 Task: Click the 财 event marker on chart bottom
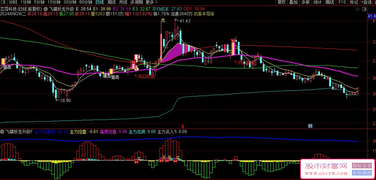click(310, 126)
